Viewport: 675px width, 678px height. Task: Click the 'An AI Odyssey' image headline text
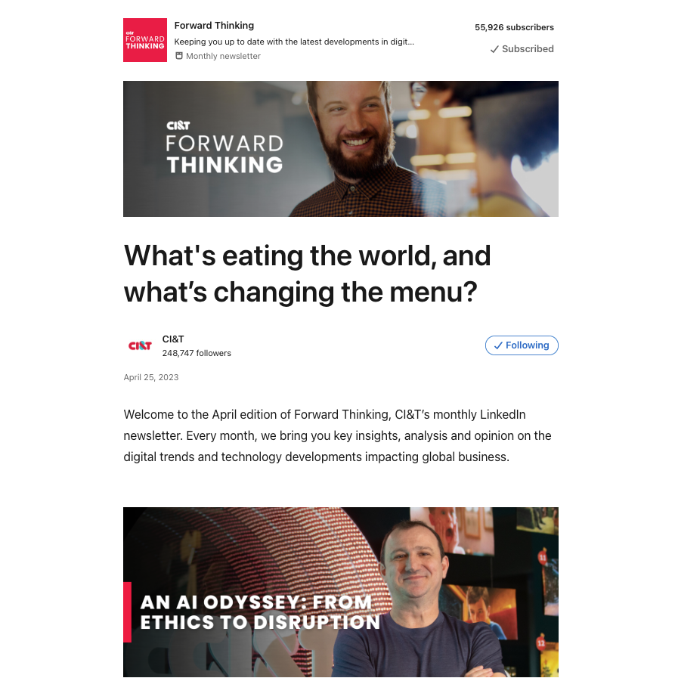tap(260, 611)
